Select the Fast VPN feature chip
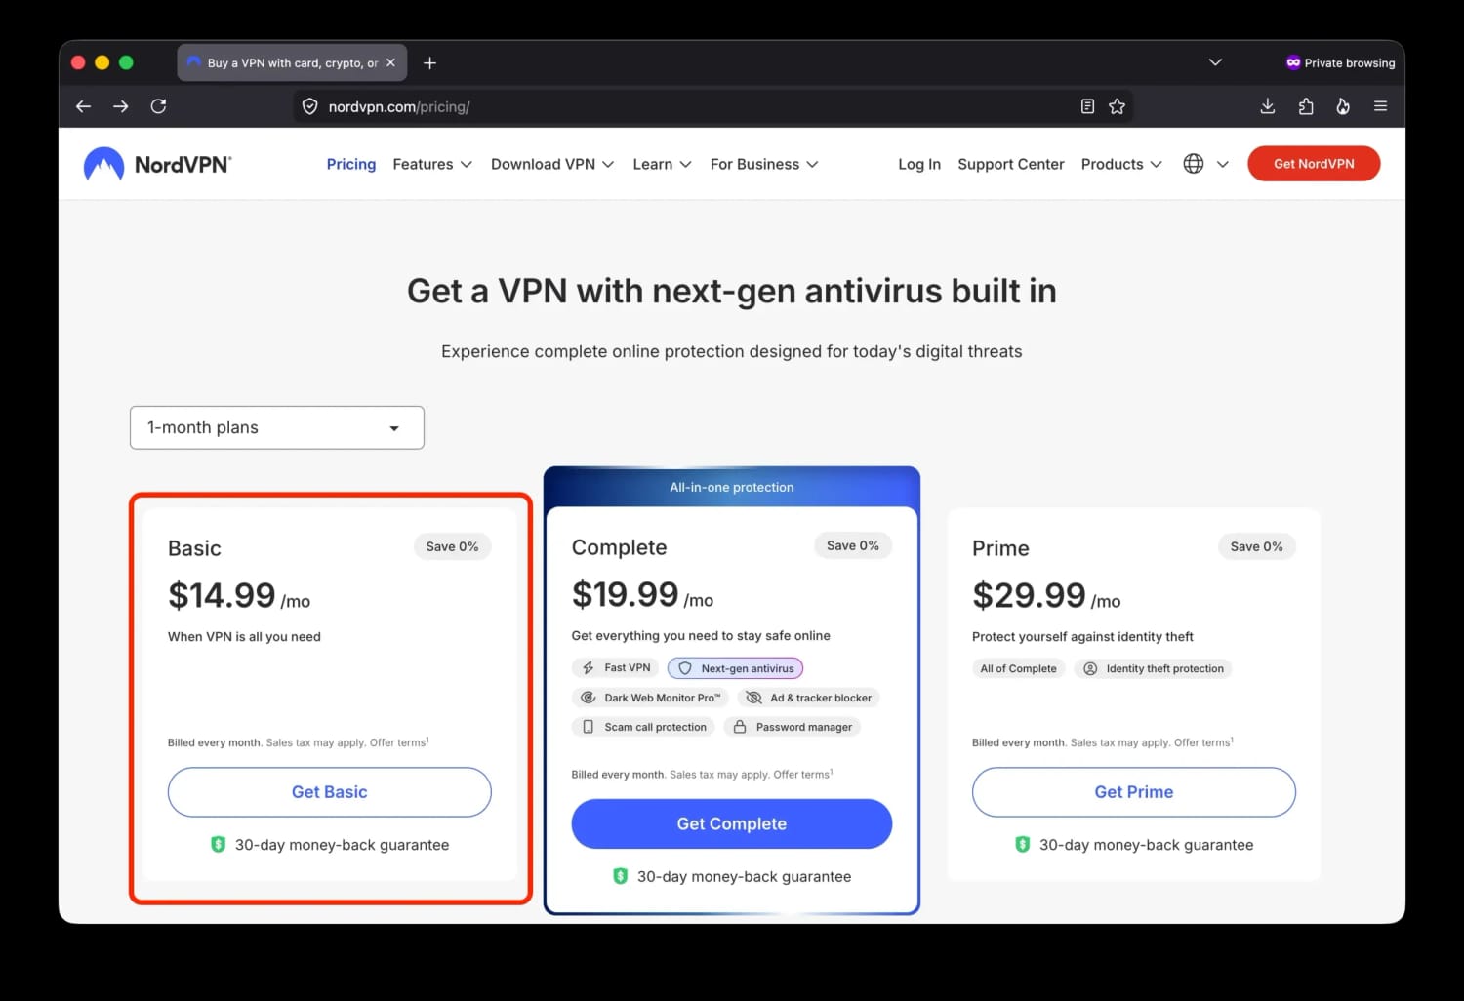Image resolution: width=1464 pixels, height=1001 pixels. [616, 668]
